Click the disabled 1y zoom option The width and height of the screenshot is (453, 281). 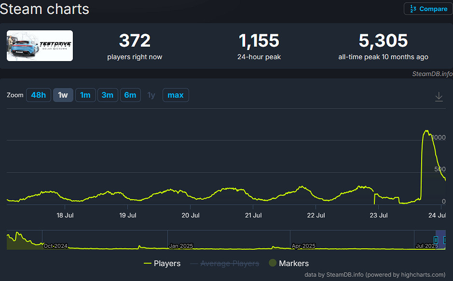(x=151, y=95)
